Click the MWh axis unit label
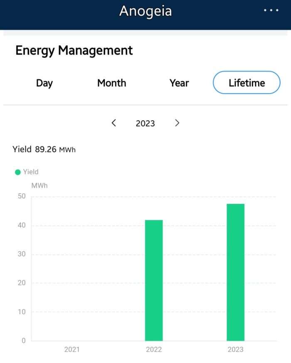 click(39, 186)
